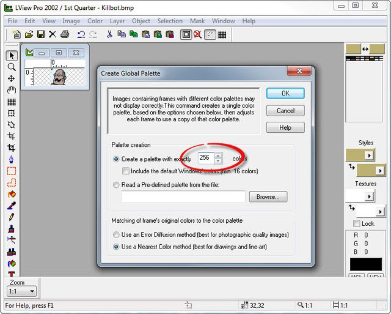Open a file with the folder icon

tap(29, 34)
